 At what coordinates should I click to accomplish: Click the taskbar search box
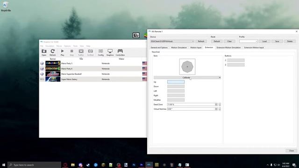pyautogui.click(x=34, y=165)
